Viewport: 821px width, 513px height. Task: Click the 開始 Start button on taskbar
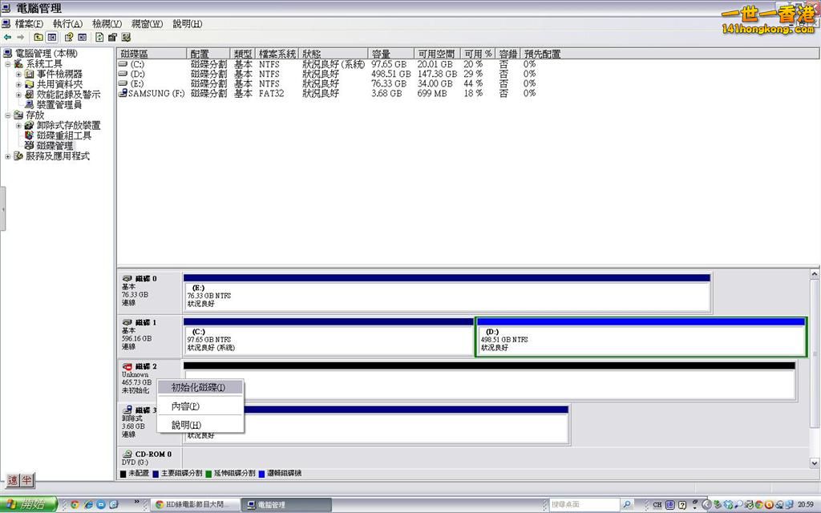point(29,504)
